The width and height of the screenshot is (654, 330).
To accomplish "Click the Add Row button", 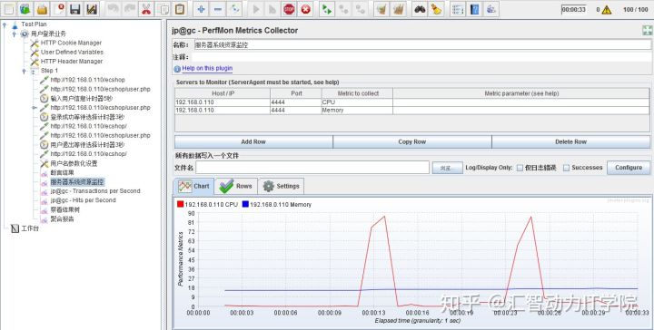I will (253, 142).
